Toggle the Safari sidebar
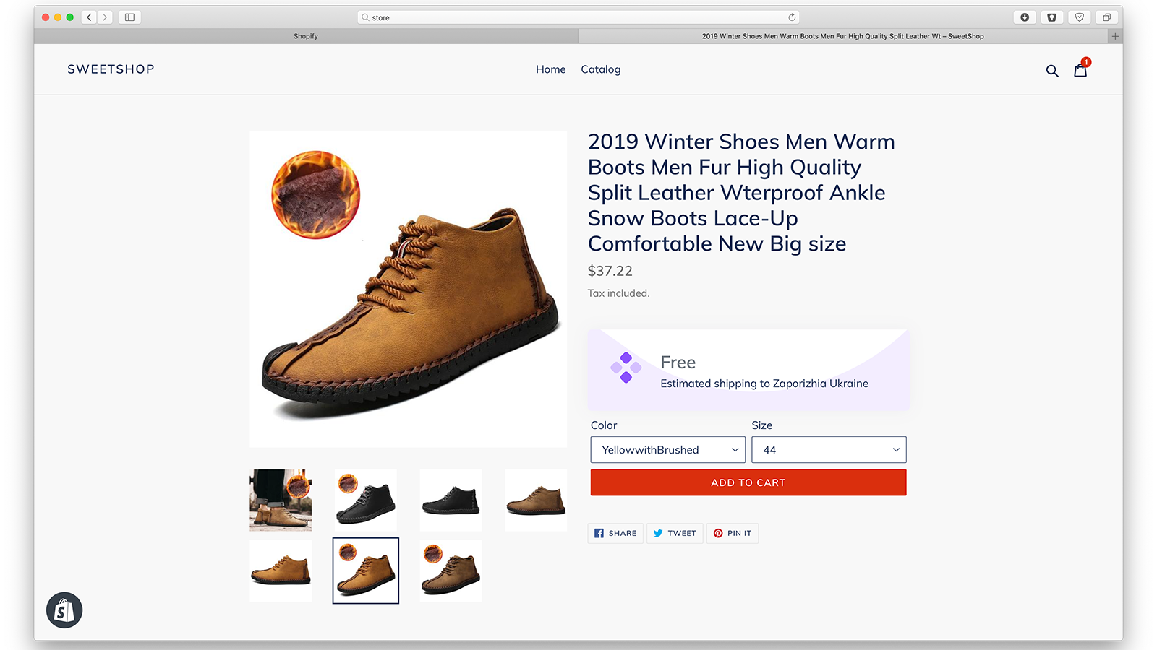This screenshot has width=1157, height=650. [129, 17]
